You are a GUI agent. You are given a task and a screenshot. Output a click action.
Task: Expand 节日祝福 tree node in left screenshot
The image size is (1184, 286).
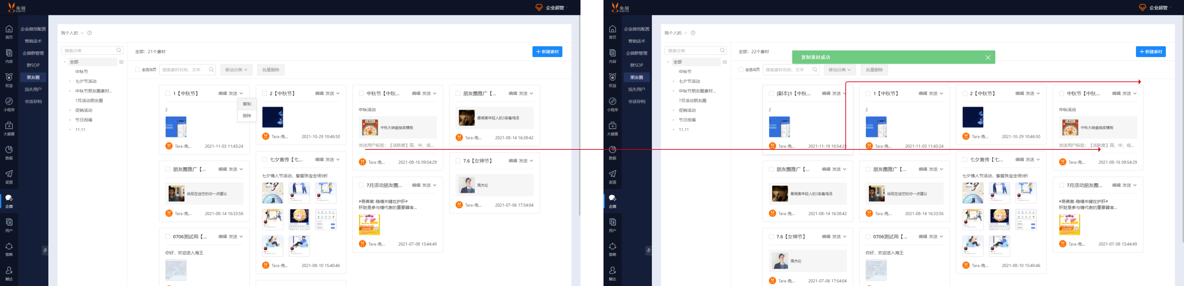70,120
